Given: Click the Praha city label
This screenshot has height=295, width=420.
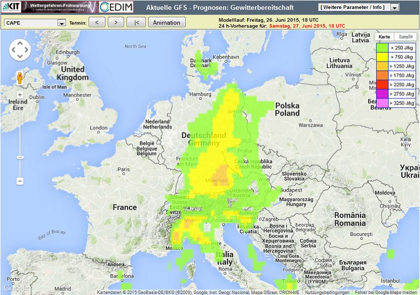Looking at the screenshot, I should tap(245, 151).
